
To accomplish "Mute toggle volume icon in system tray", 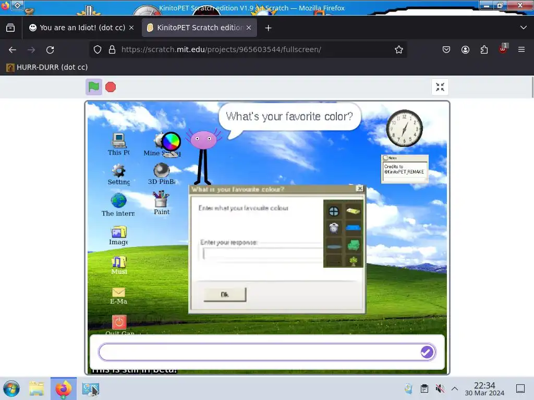I will pos(440,389).
